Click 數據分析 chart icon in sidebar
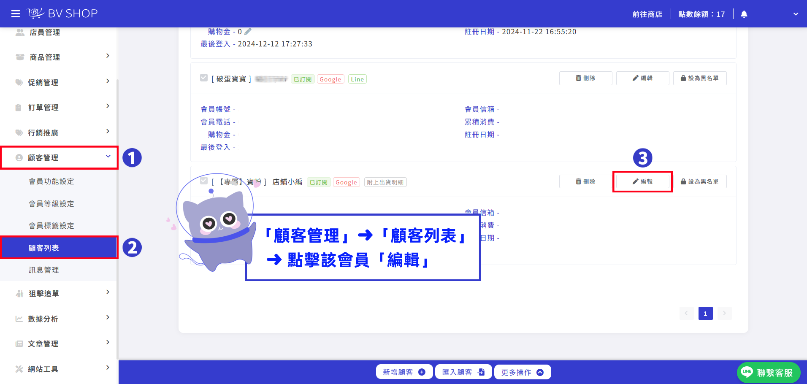 tap(19, 319)
